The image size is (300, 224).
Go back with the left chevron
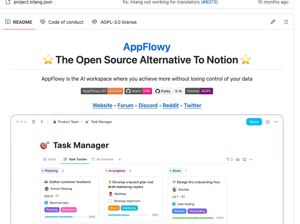click(x=42, y=122)
